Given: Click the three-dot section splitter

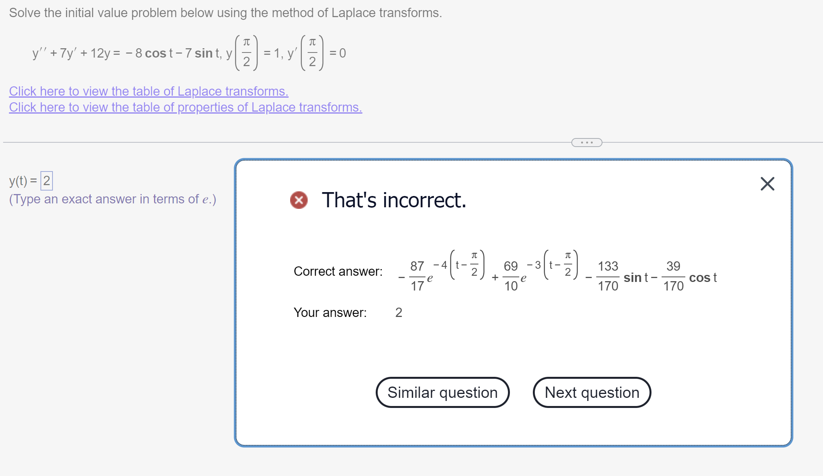Looking at the screenshot, I should click(587, 142).
